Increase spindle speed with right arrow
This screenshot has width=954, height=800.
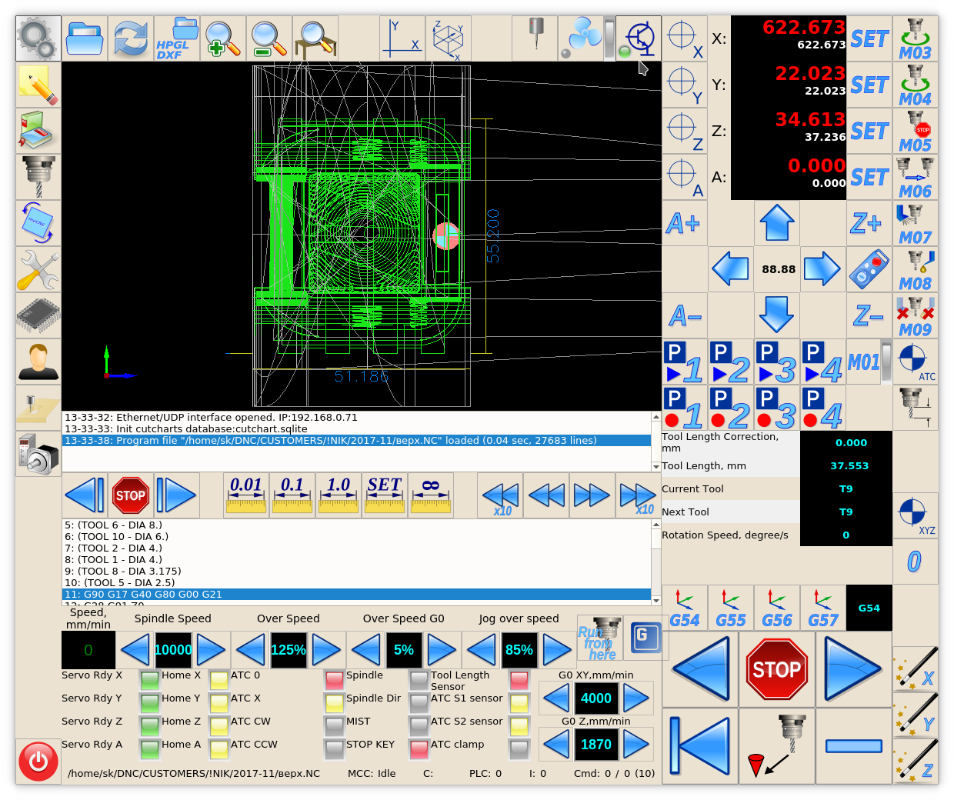[211, 650]
